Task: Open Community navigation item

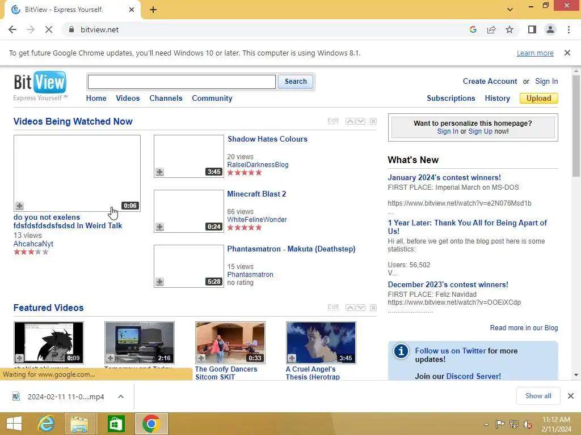Action: [x=212, y=98]
